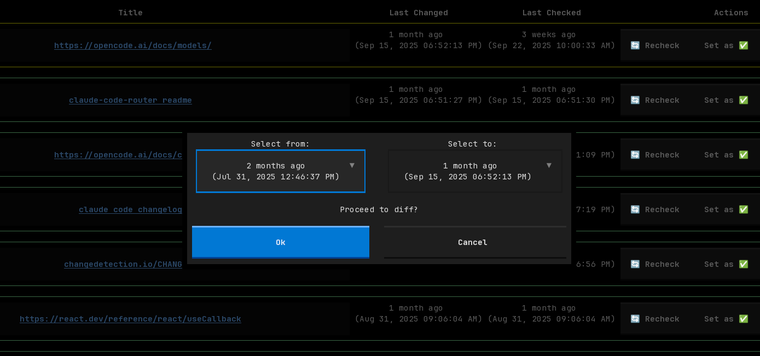Recheck the changedetection.io/CHANG row
Viewport: 760px width, 356px height.
[x=655, y=264]
